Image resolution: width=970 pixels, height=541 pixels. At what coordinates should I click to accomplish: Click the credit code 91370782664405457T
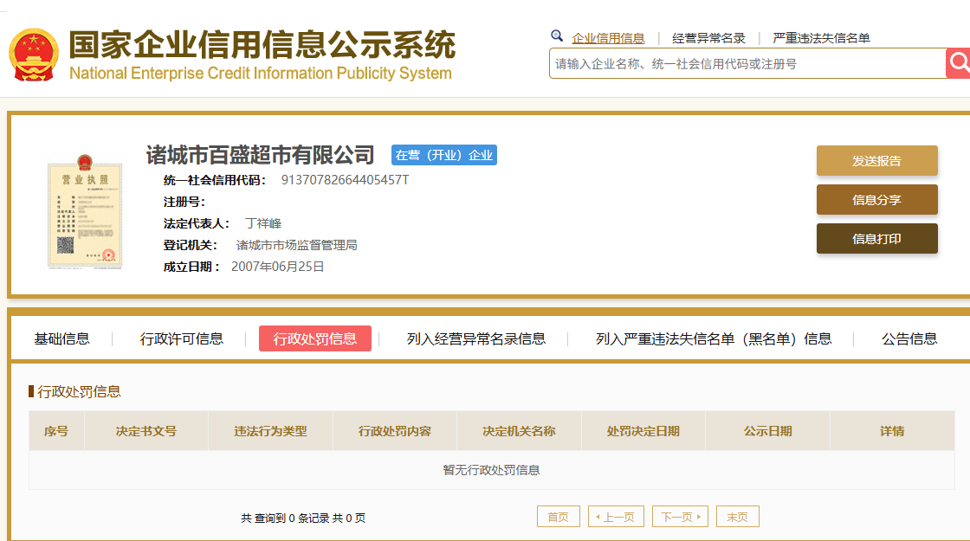345,180
